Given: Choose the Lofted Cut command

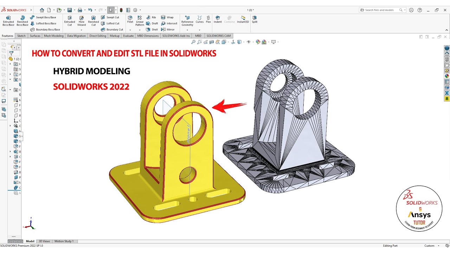Looking at the screenshot, I should [110, 24].
